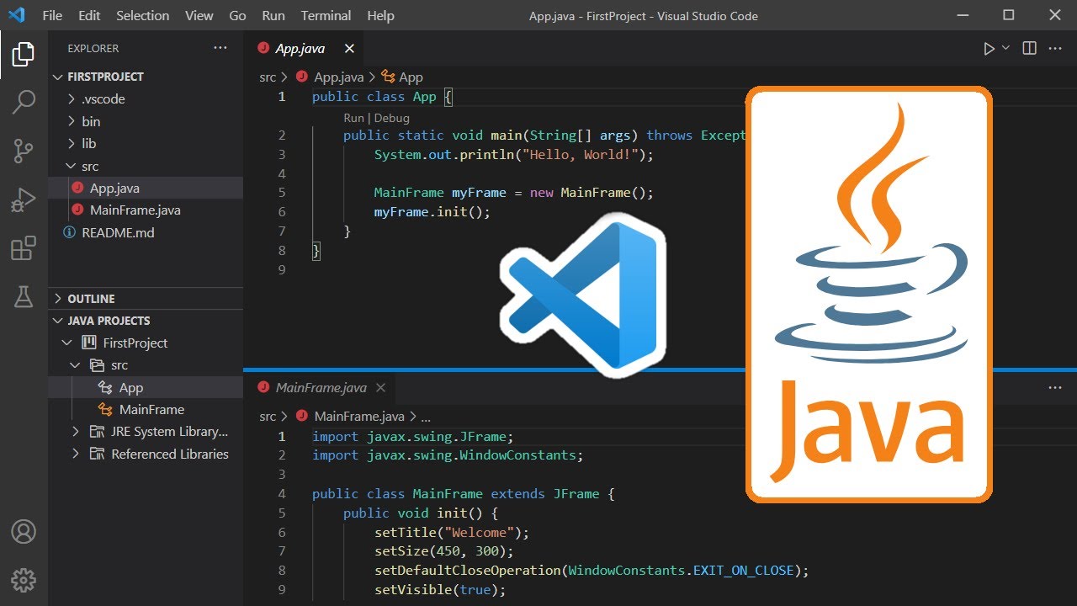Expand the bin folder
Screen dimensions: 1077x606
(x=146, y=121)
